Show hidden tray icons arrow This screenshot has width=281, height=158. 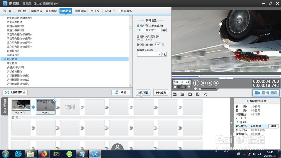pyautogui.click(x=244, y=154)
